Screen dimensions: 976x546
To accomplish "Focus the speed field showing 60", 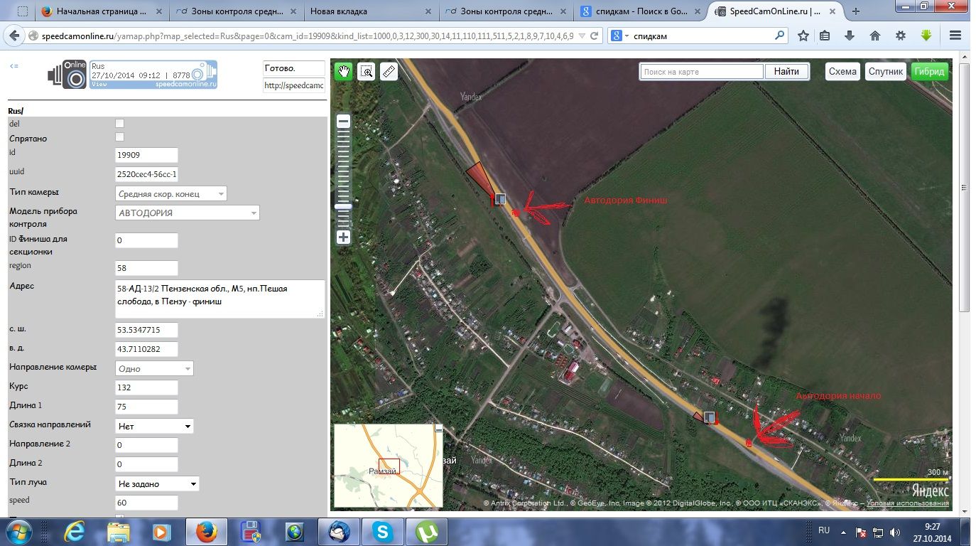I will click(146, 503).
